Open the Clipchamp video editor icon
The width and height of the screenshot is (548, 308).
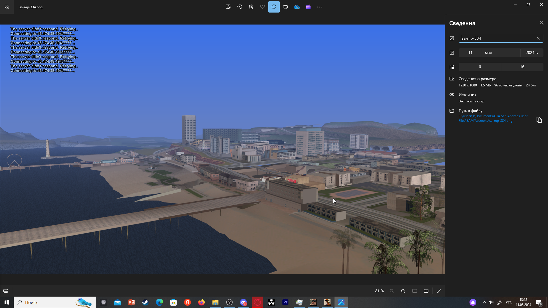308,7
